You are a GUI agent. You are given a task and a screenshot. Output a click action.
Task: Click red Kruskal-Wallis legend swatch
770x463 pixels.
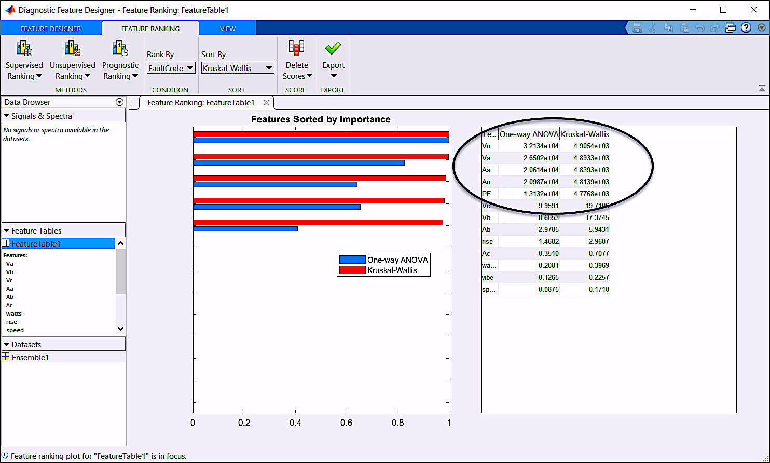[352, 270]
